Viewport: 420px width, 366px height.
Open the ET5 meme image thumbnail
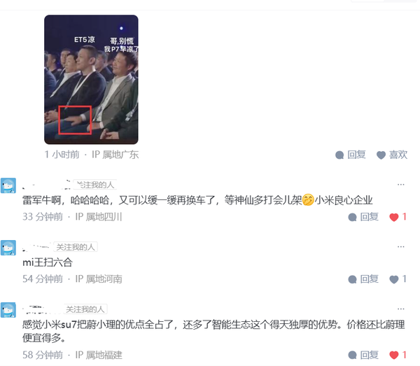[x=91, y=80]
